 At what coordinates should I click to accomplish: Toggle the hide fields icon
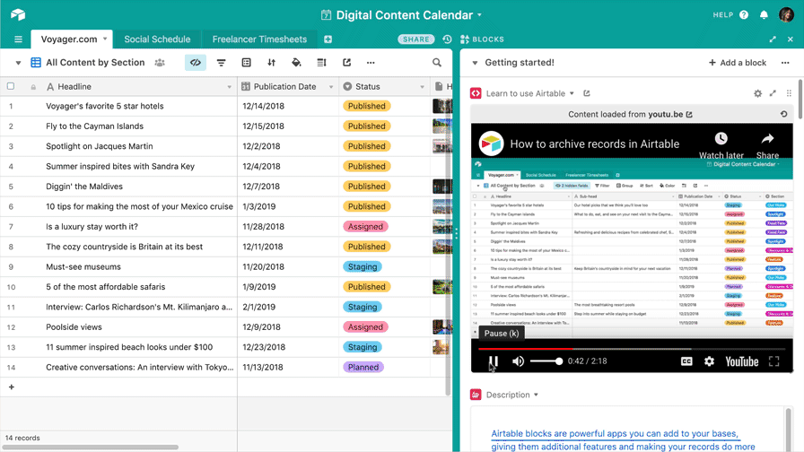click(x=196, y=63)
